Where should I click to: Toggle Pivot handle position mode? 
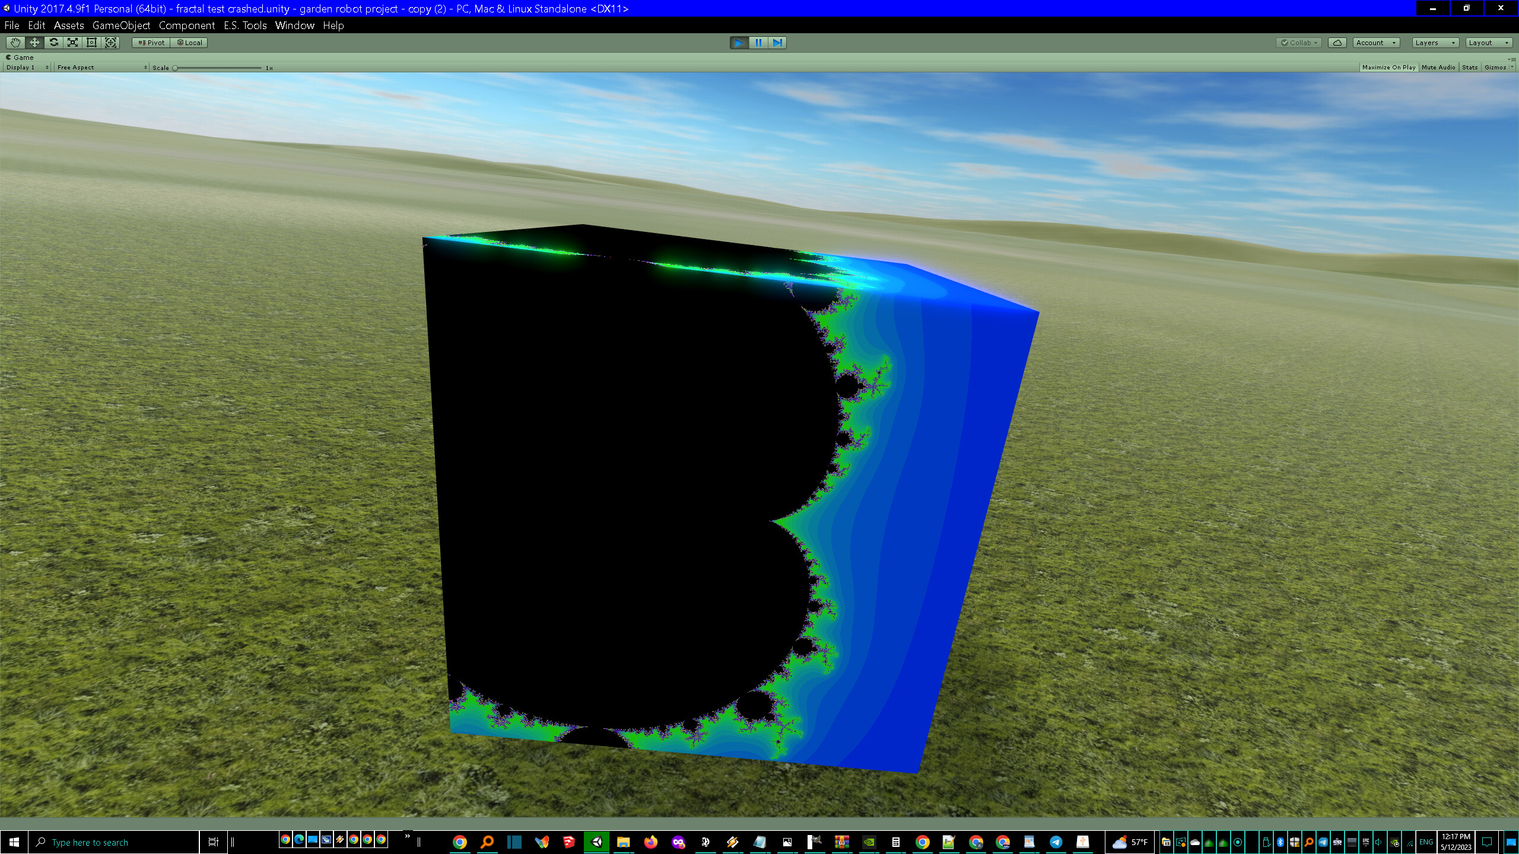(151, 42)
